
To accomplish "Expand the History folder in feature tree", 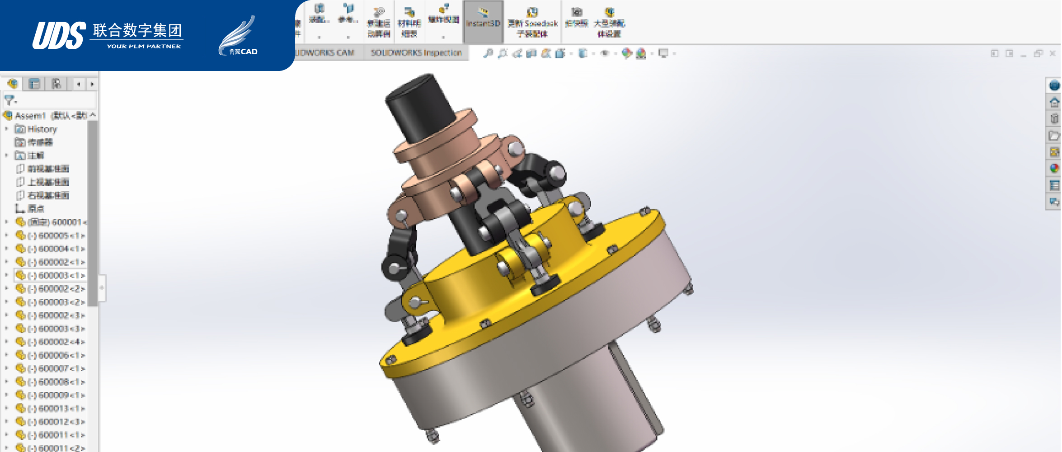I will pyautogui.click(x=7, y=129).
